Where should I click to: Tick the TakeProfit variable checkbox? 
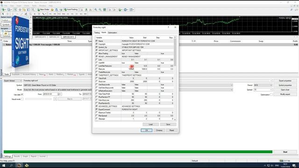97,78
